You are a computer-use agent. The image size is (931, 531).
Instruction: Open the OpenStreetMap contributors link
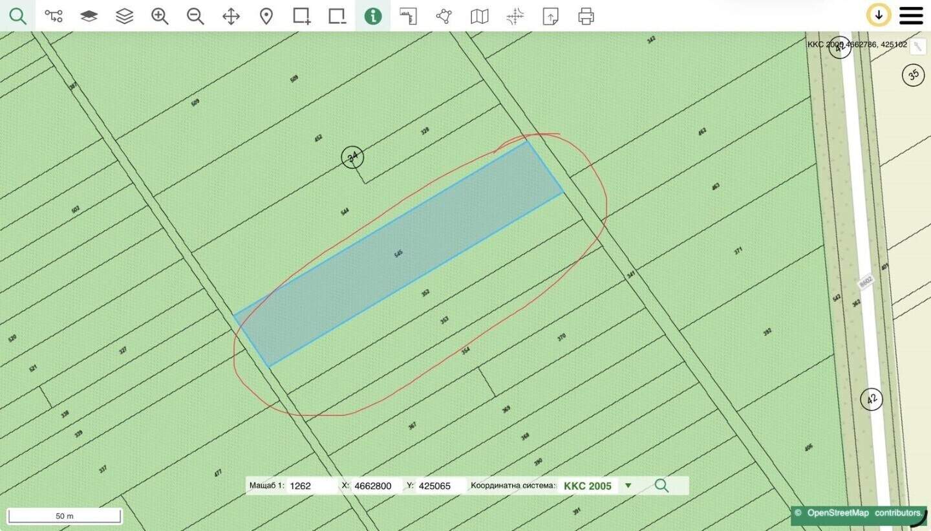point(865,513)
